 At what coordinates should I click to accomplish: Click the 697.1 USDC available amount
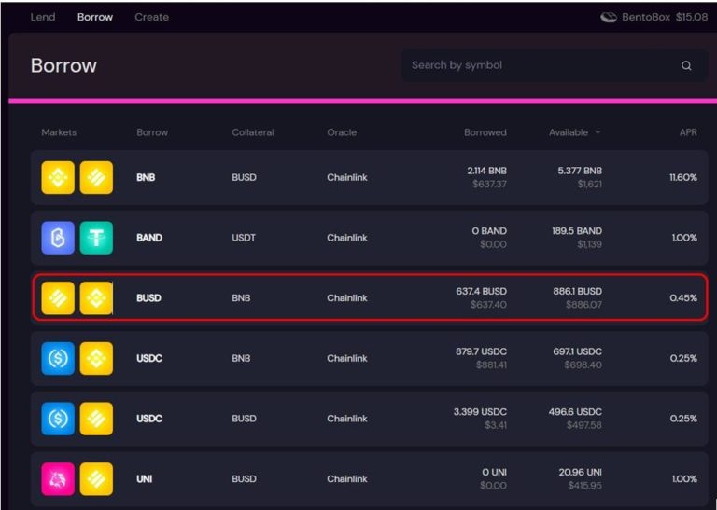point(578,351)
